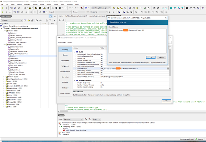Open the Navigate menu
This screenshot has height=142, width=206.
[27, 4]
